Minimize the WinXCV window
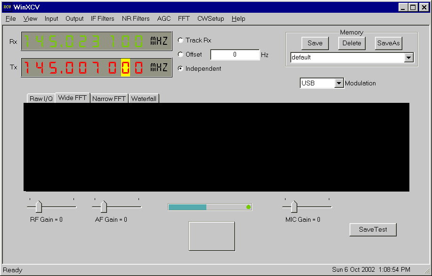Image resolution: width=432 pixels, height=276 pixels. (x=403, y=7)
